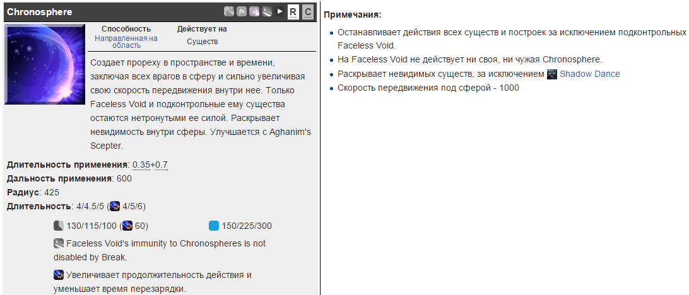Open the Shadow Dance link
The height and width of the screenshot is (295, 689).
coord(589,74)
